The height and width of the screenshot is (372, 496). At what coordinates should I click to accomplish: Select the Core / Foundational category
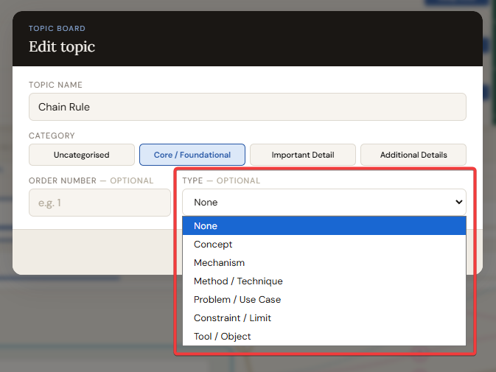(192, 155)
